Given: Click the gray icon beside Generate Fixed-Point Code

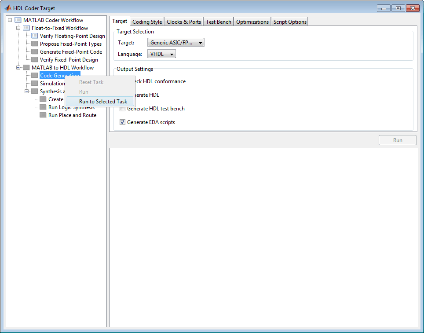Looking at the screenshot, I should [35, 51].
